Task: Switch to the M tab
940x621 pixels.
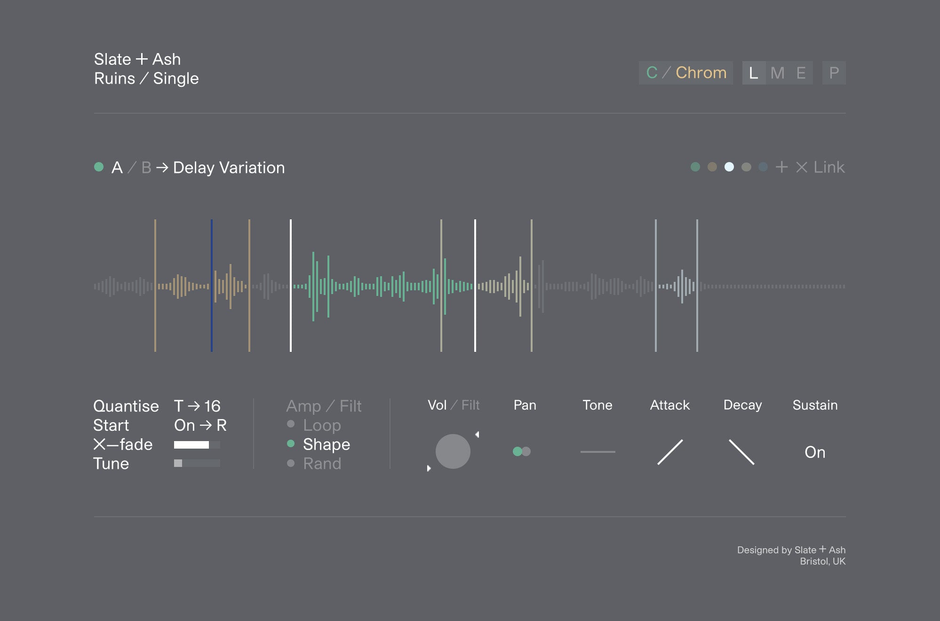Action: [777, 73]
